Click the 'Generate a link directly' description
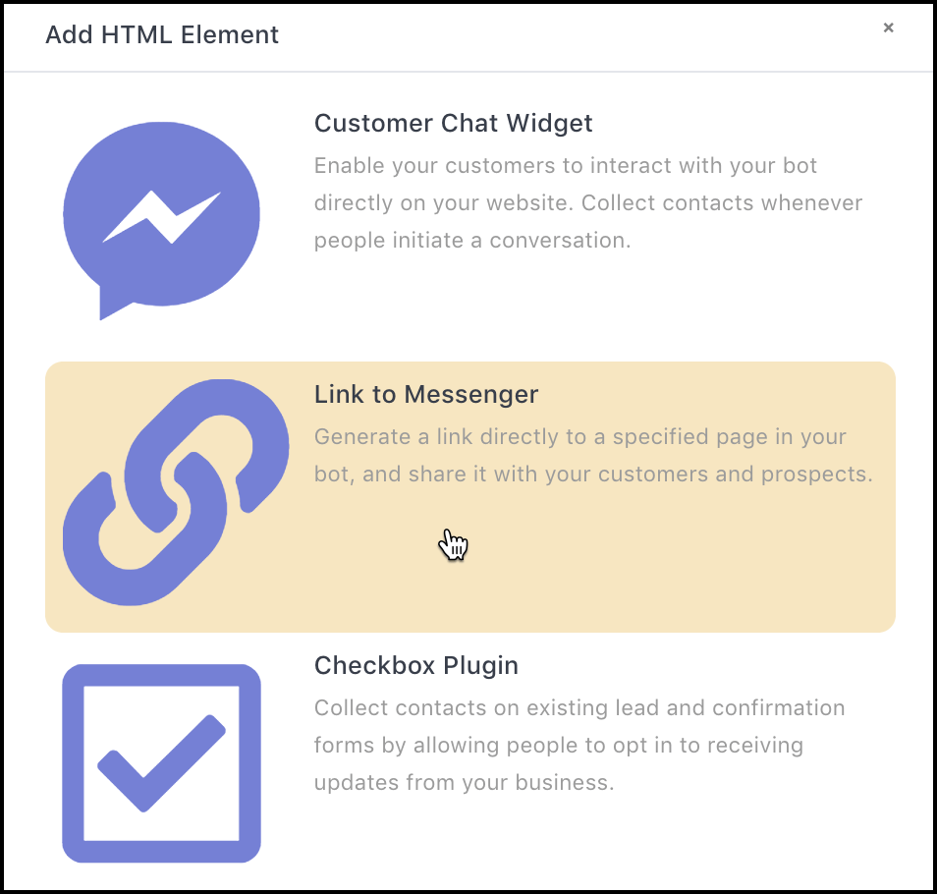This screenshot has height=894, width=937. (x=593, y=456)
